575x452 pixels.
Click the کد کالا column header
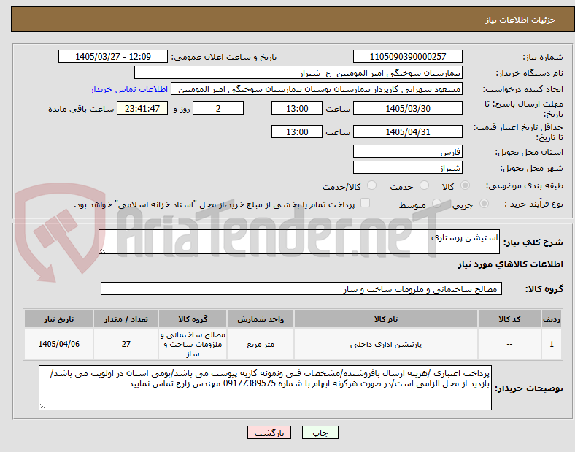[x=509, y=319]
